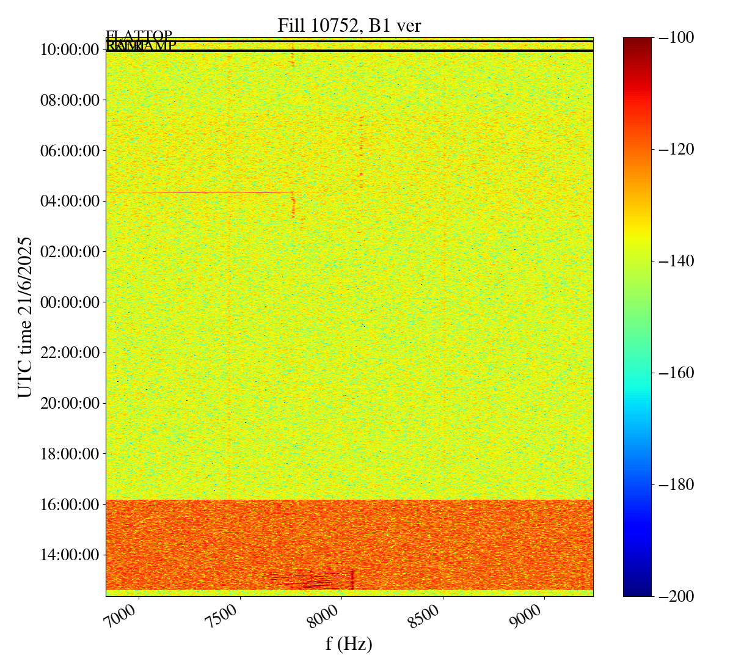Click the 10:00:00 time tick label

(x=70, y=49)
